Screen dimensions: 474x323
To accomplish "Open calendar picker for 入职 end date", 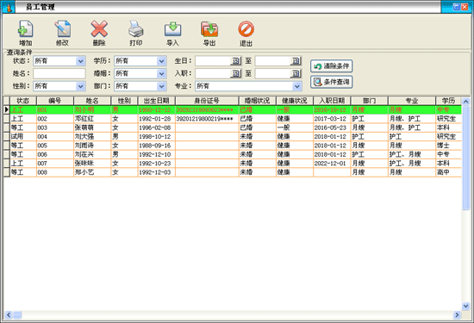I will (296, 73).
